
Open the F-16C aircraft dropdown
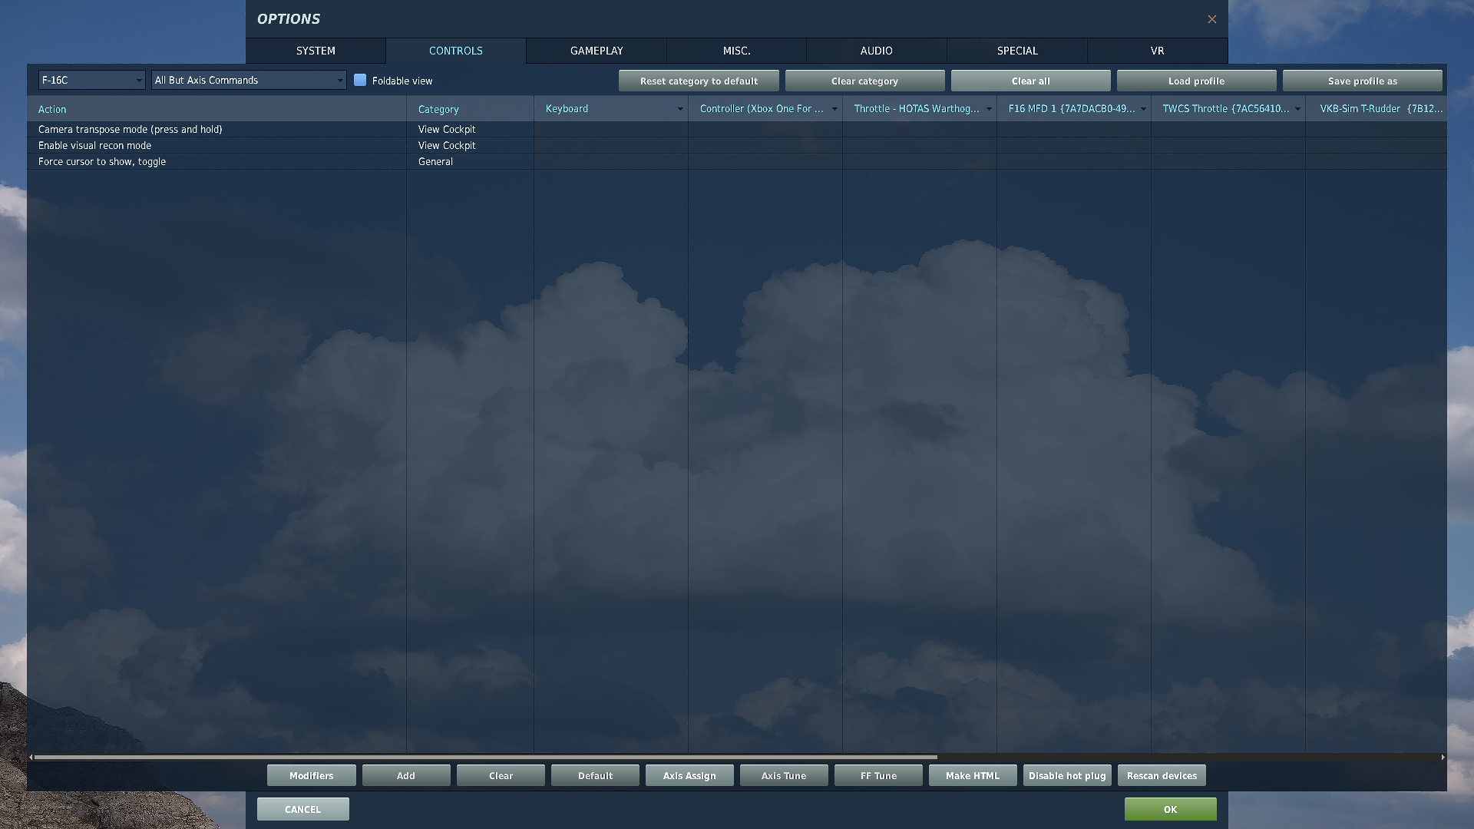click(x=92, y=80)
